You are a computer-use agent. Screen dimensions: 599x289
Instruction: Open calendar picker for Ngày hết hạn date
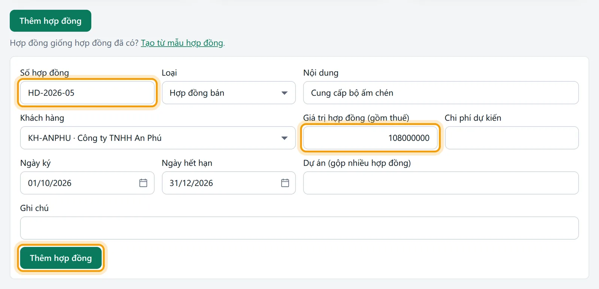coord(285,183)
